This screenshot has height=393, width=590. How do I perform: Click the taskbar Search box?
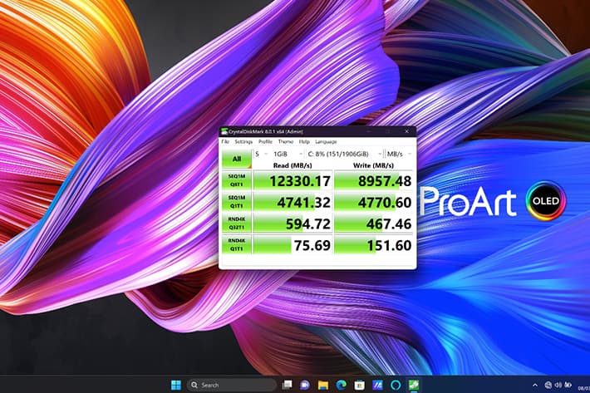pyautogui.click(x=231, y=385)
